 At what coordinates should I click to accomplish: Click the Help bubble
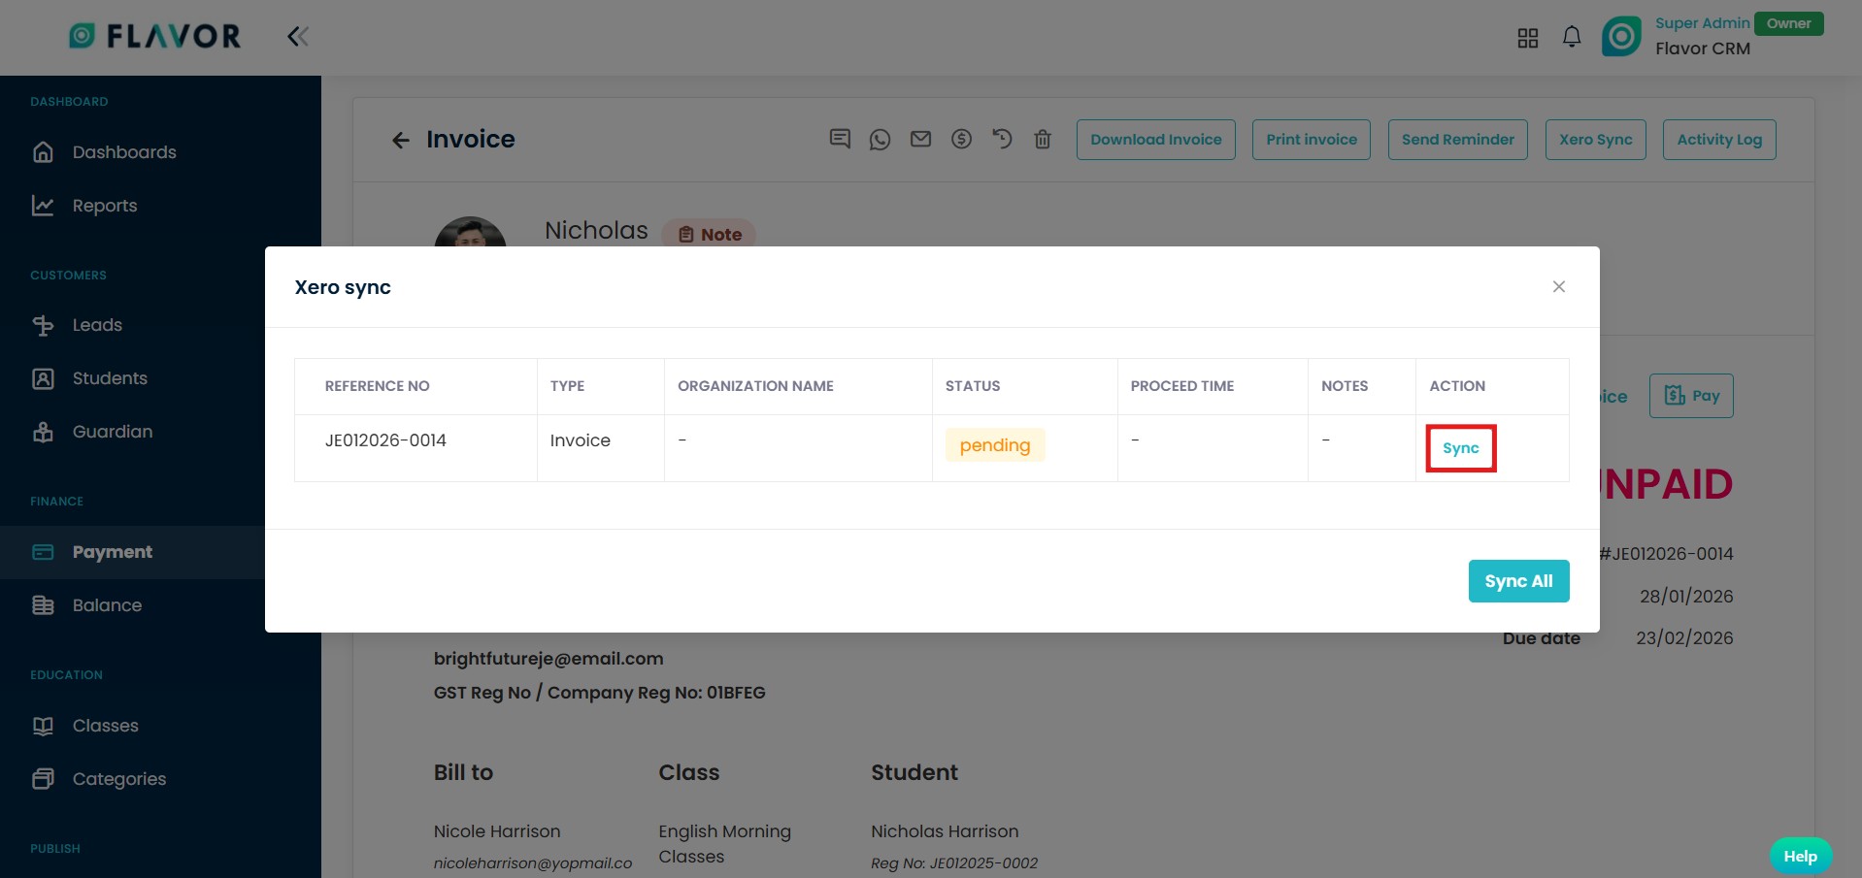[1800, 856]
